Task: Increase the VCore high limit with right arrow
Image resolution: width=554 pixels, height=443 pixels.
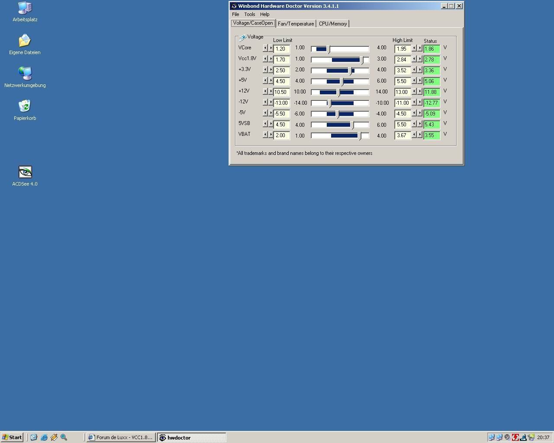Action: tap(419, 48)
